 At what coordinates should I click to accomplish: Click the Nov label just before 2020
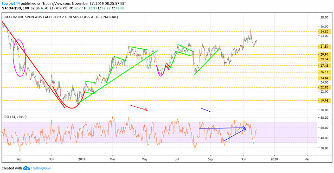point(243,159)
